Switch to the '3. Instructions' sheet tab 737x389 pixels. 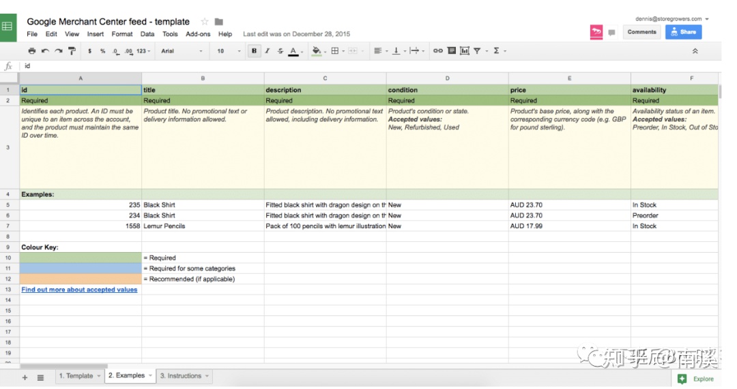pos(180,376)
